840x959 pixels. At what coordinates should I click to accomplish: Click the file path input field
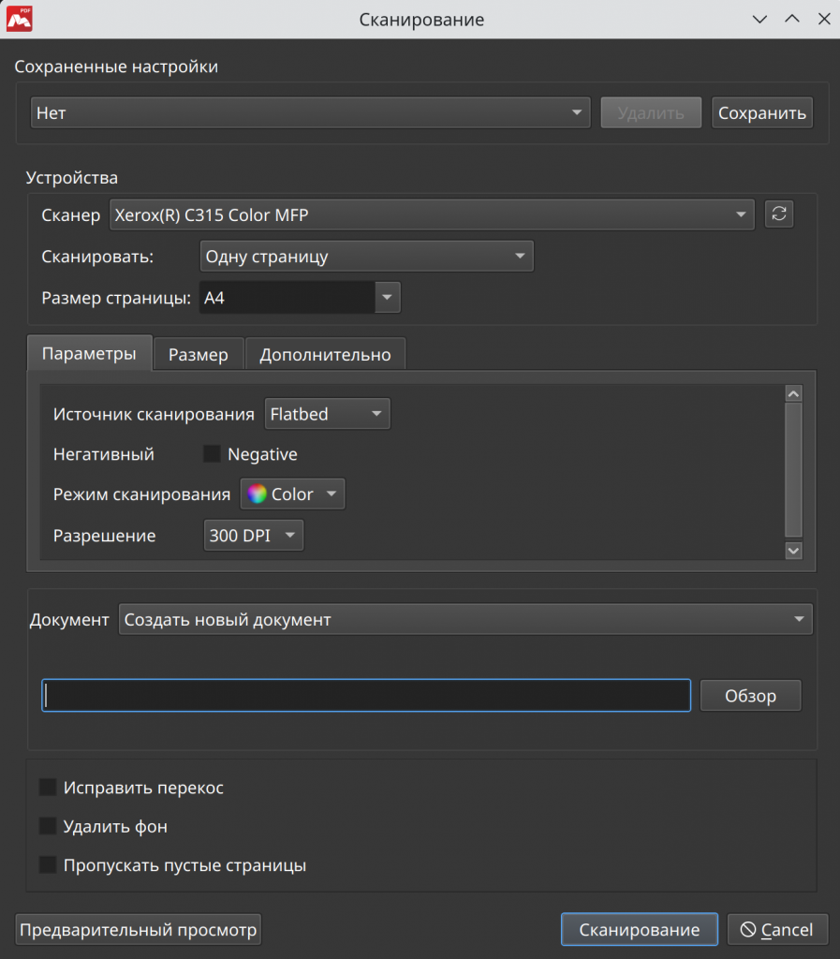click(366, 696)
